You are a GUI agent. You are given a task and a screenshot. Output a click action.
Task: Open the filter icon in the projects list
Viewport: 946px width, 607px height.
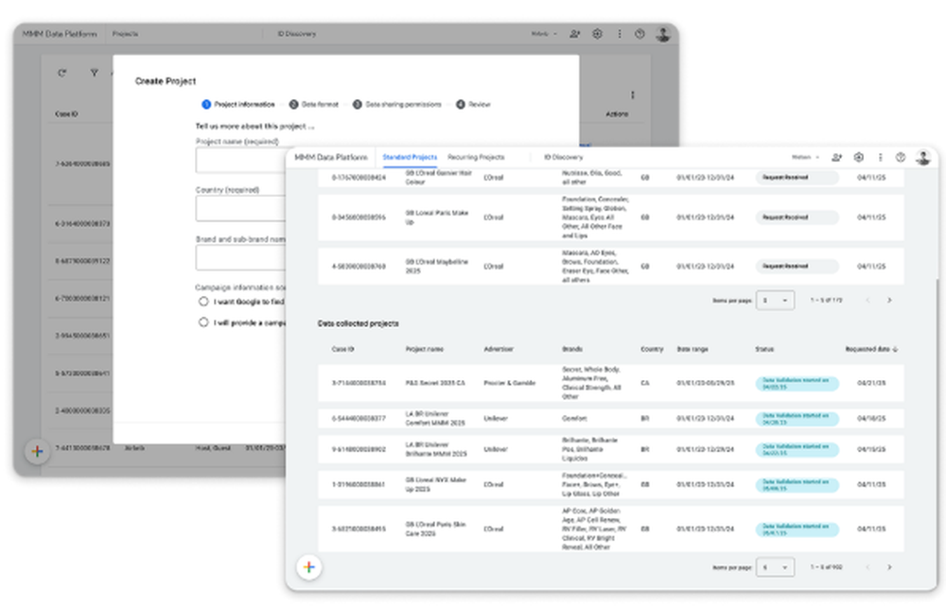click(x=95, y=73)
